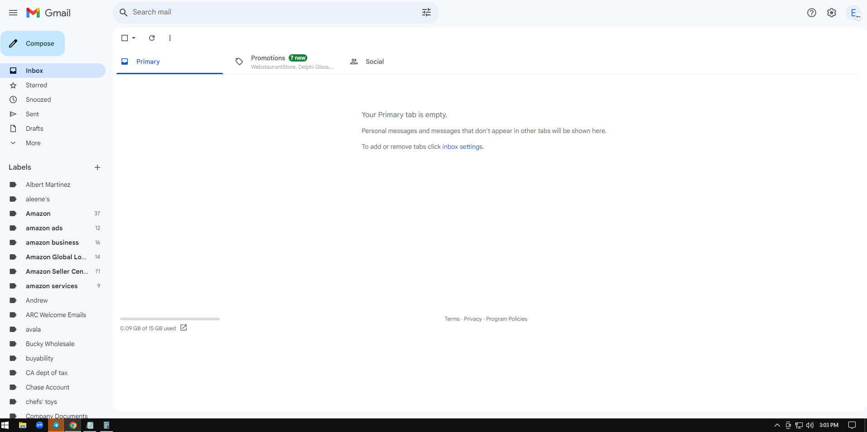This screenshot has width=867, height=432.
Task: Open the avala label
Action: (x=53, y=329)
